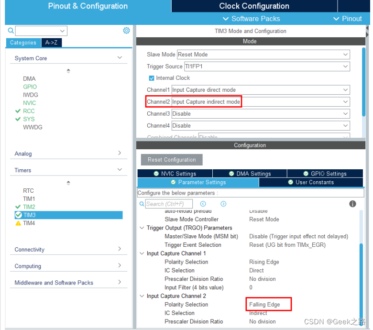Click Trigger Event Selection Reset value
Viewport: 373px width, 330px height.
(287, 245)
